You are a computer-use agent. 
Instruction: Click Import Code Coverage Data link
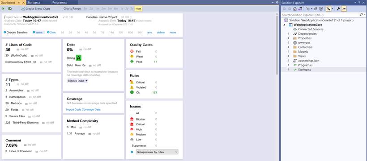[83, 109]
